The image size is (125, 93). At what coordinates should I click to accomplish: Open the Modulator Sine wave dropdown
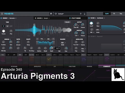coord(83,49)
